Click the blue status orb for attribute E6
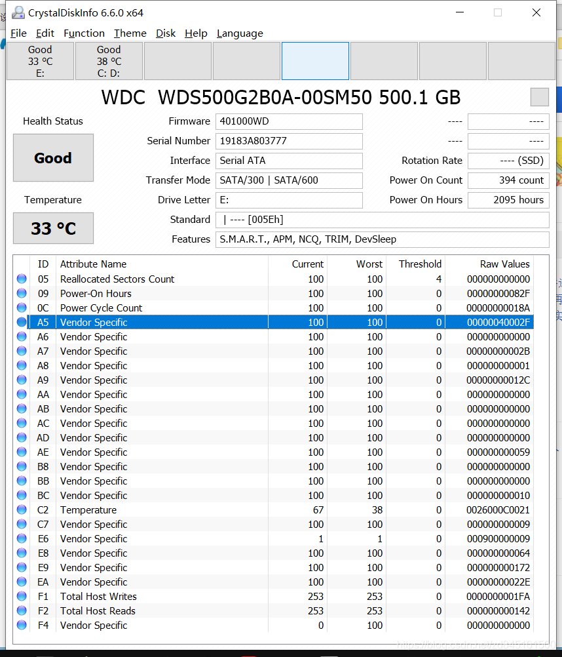The width and height of the screenshot is (562, 657). 22,538
